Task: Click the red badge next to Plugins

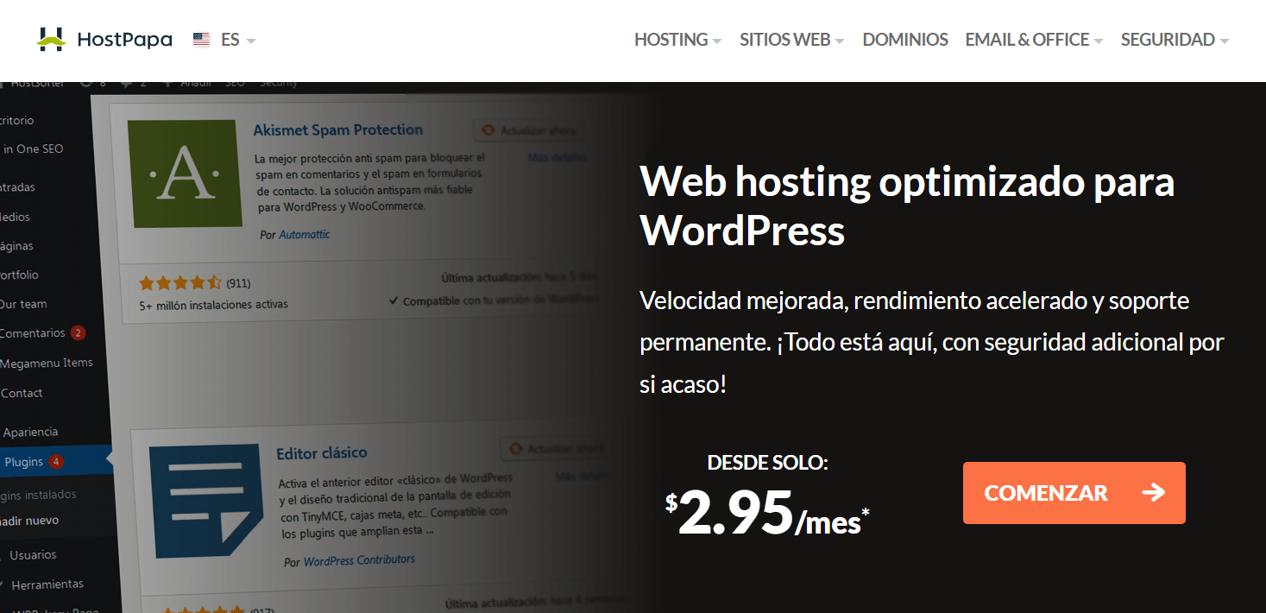Action: click(55, 462)
